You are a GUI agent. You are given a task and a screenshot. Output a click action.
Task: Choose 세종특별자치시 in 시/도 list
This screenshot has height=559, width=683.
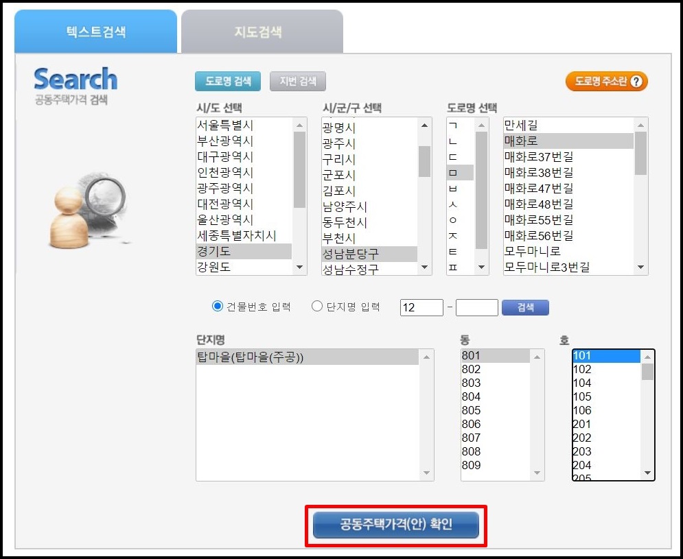(x=244, y=235)
